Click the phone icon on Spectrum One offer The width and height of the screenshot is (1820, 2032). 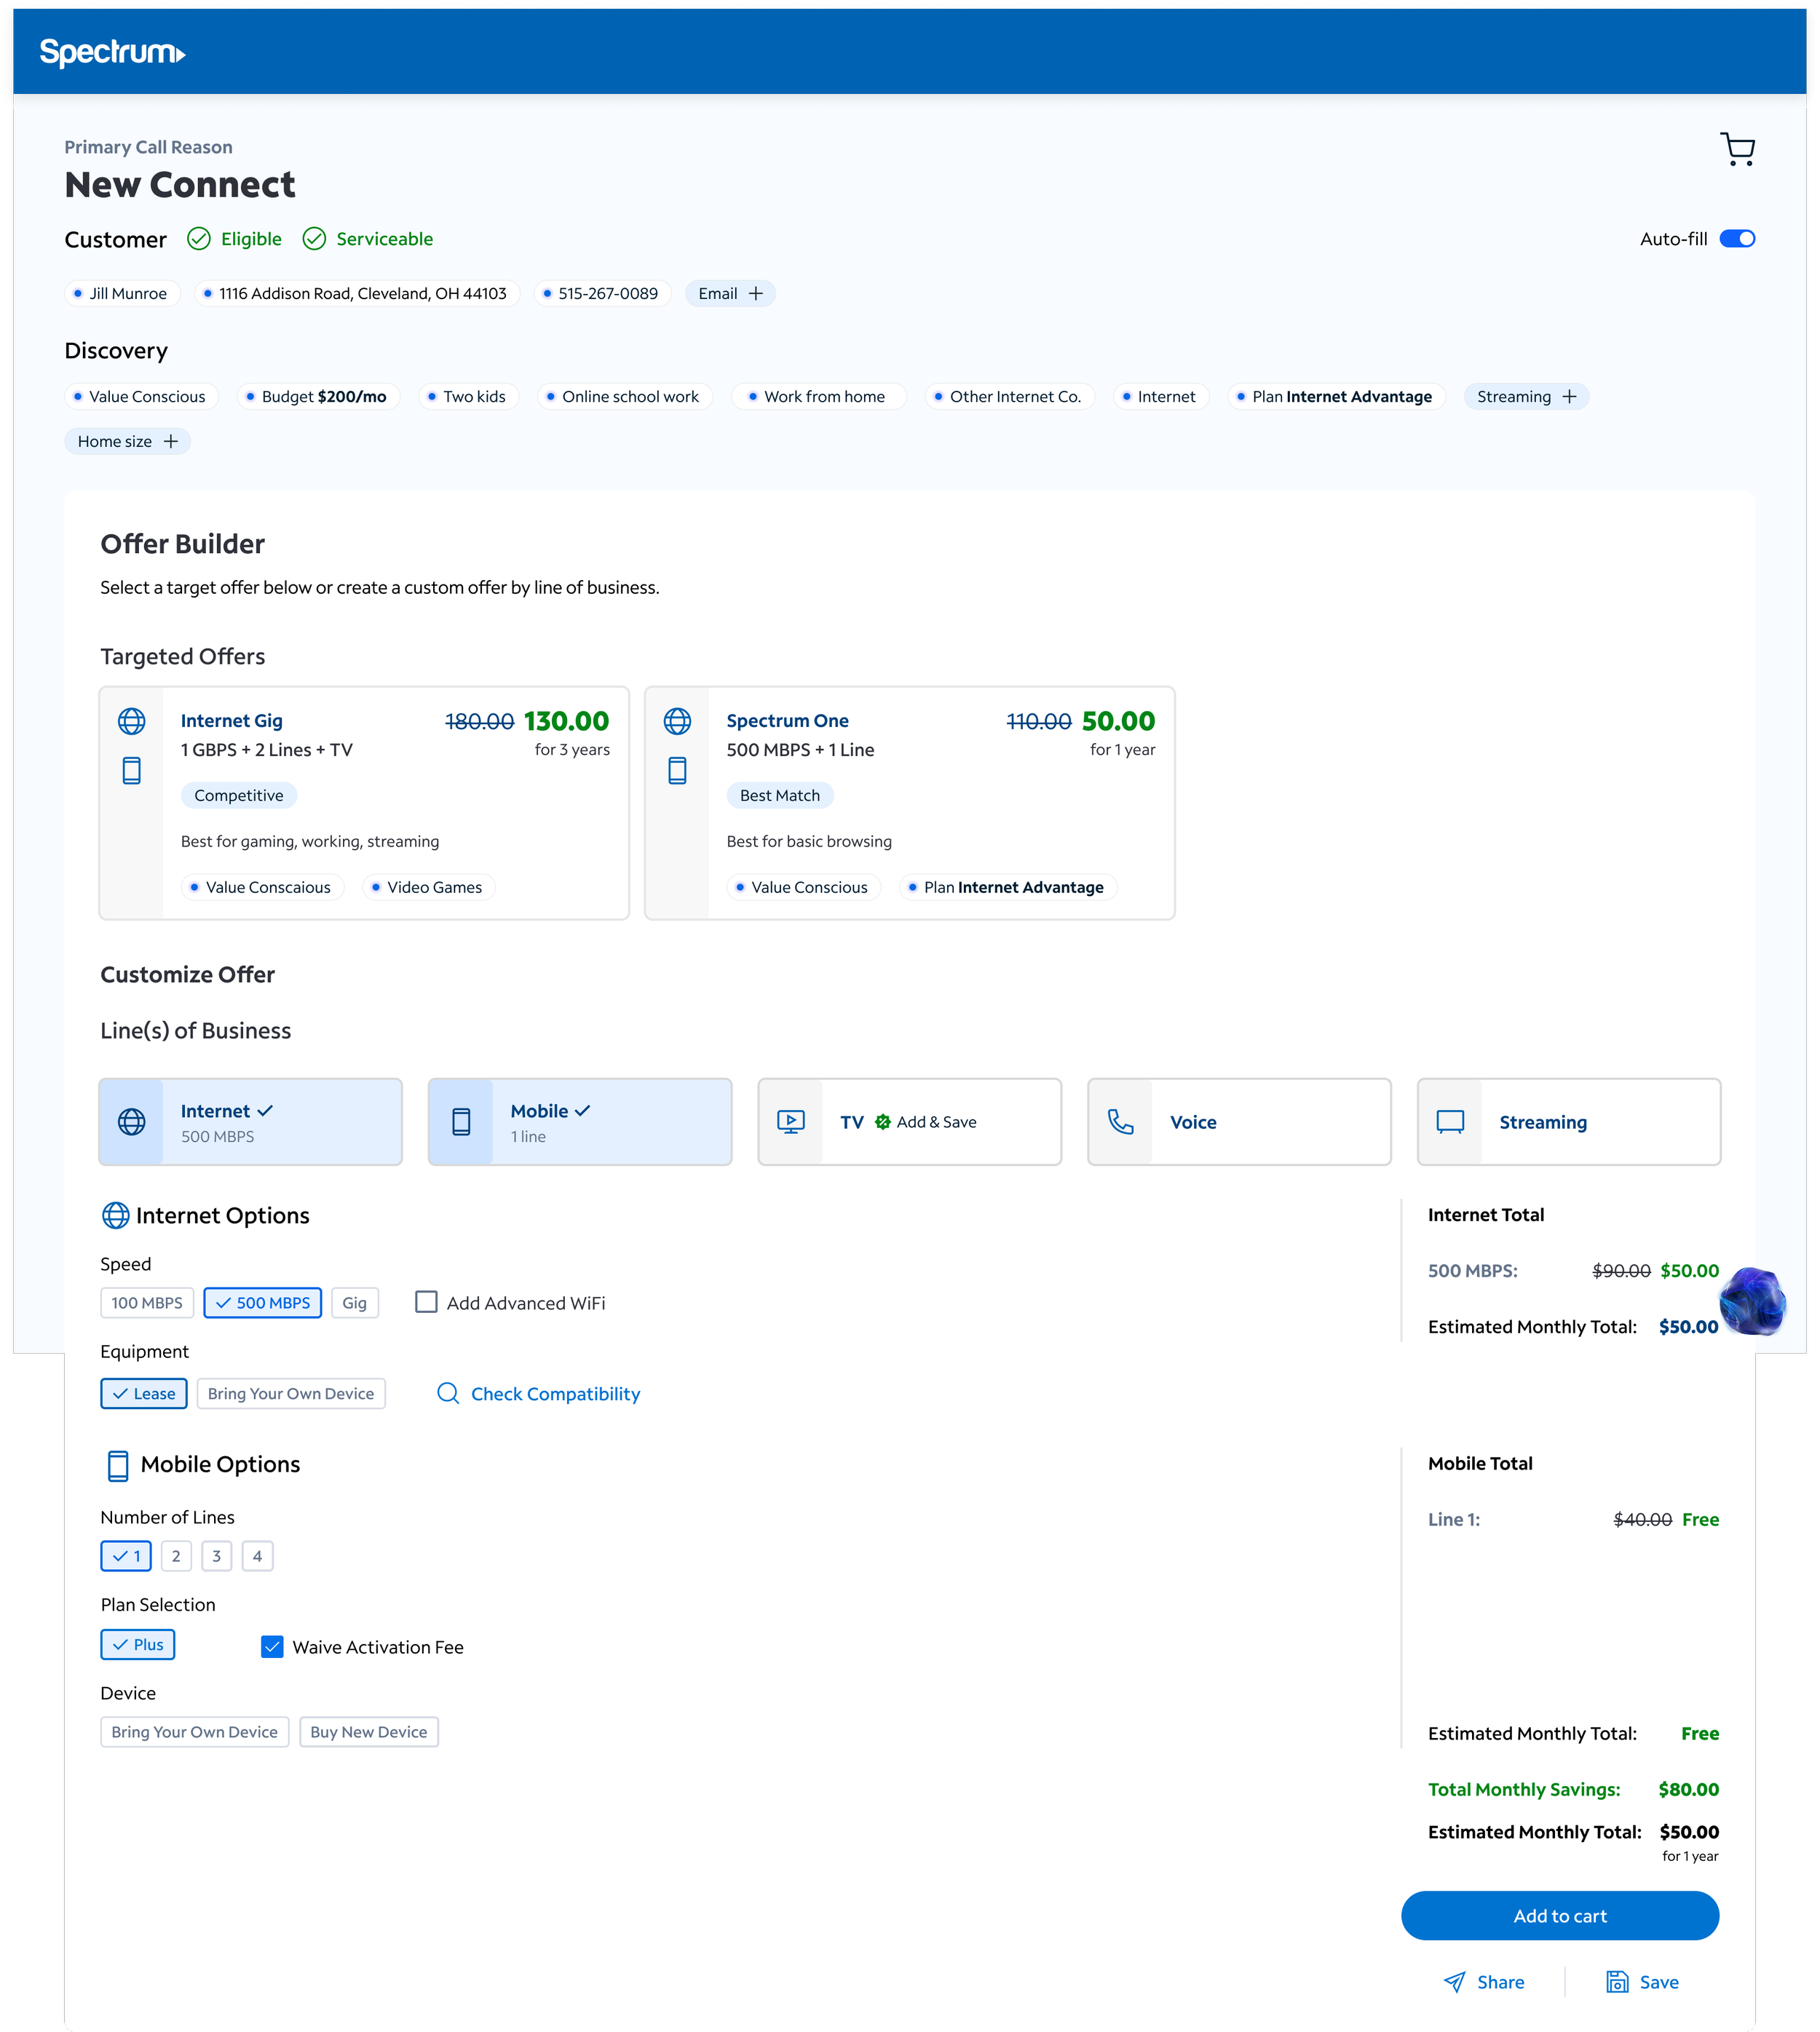(x=677, y=769)
